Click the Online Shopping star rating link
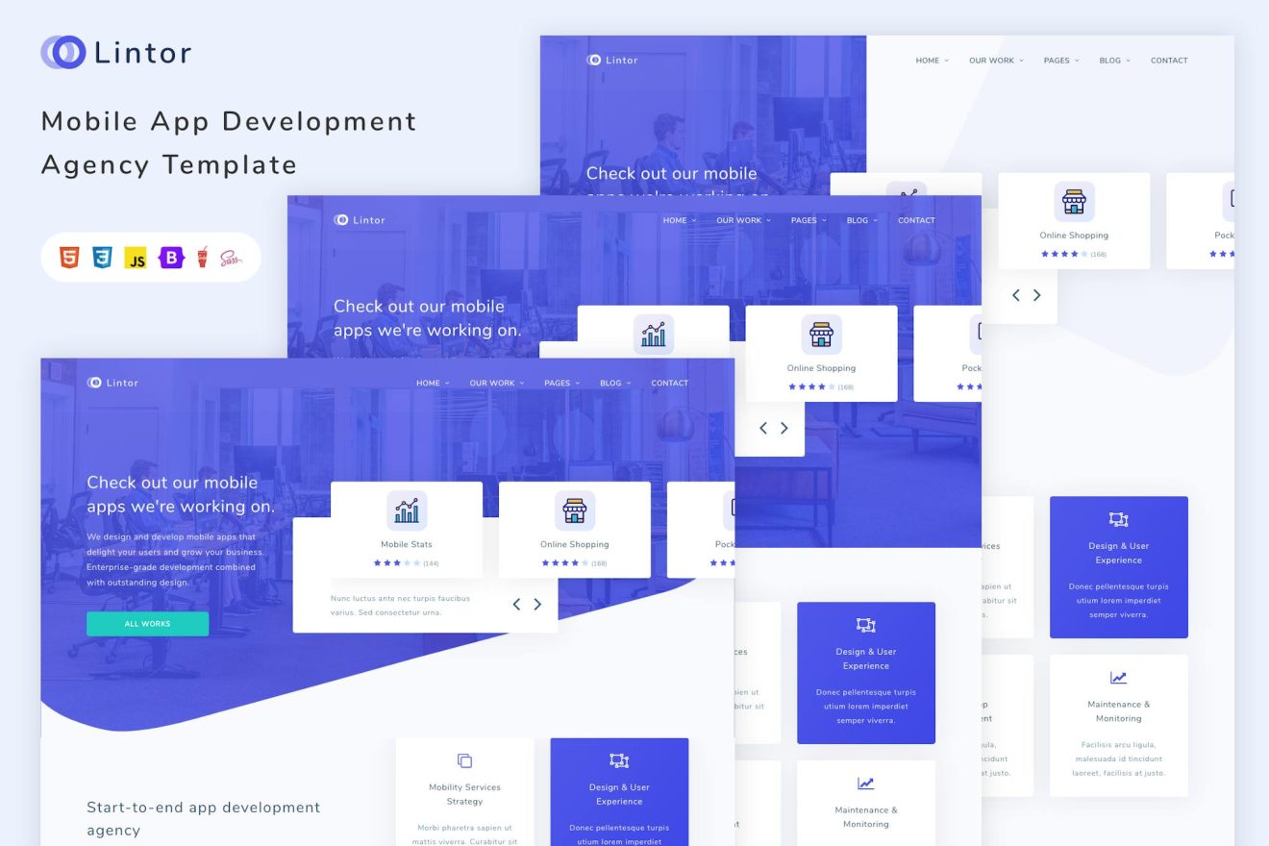 point(575,564)
